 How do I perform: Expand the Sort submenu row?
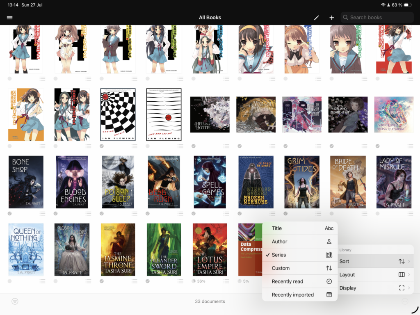(x=376, y=261)
